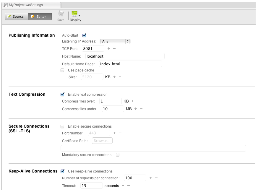258x192 pixels.
Task: Click the Compress files over field
Action: pyautogui.click(x=111, y=101)
